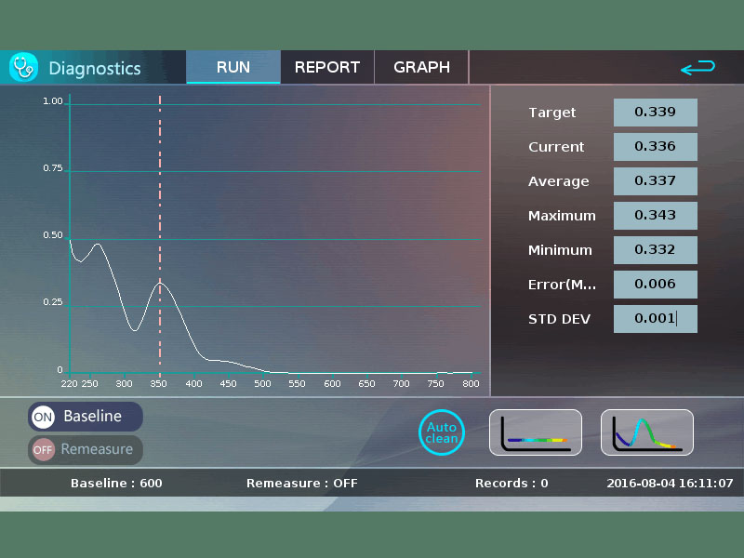Switch to the RUN tab
Viewport: 744px width, 558px height.
click(x=233, y=67)
